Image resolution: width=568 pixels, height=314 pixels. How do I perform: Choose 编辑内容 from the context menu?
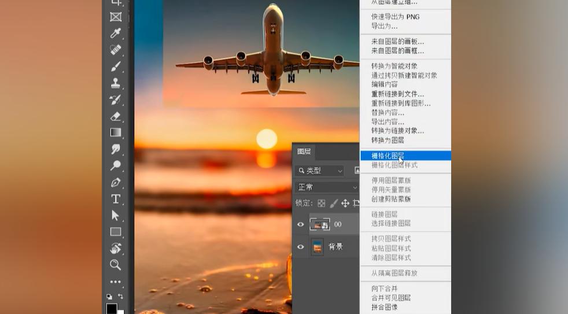point(384,84)
